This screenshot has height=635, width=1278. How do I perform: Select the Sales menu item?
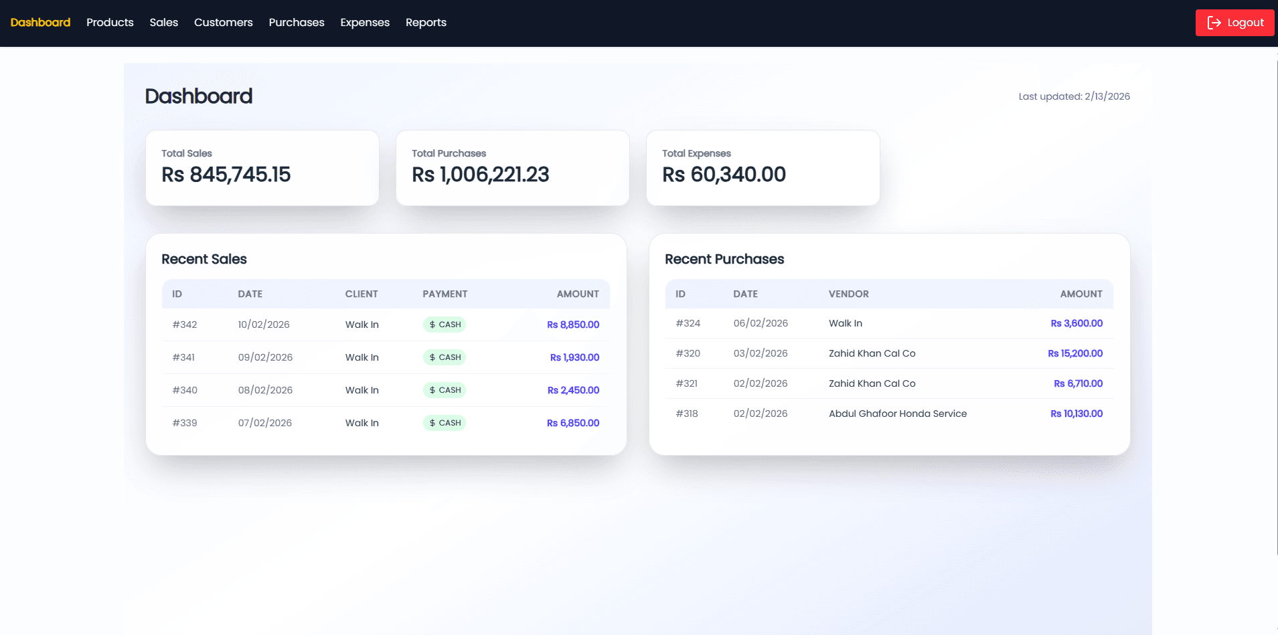[x=163, y=22]
